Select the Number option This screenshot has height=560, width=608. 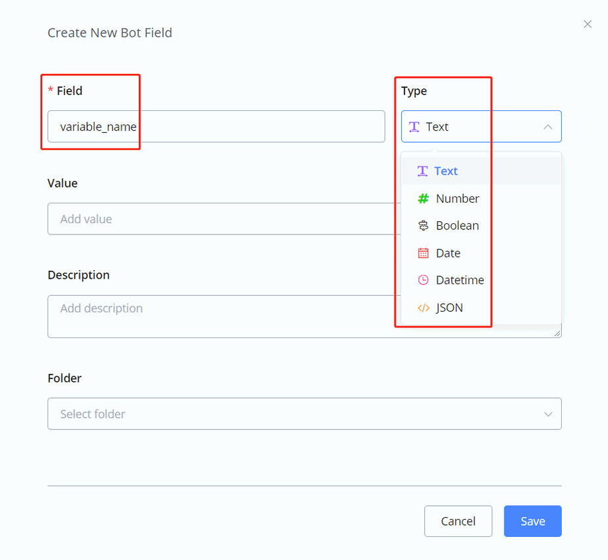tap(457, 199)
